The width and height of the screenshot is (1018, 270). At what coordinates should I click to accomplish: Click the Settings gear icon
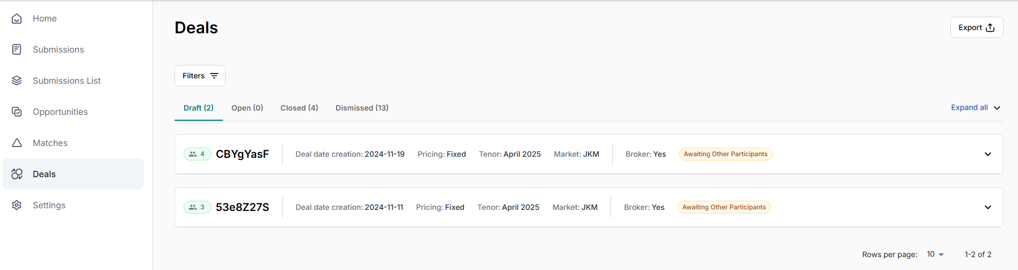[x=17, y=205]
